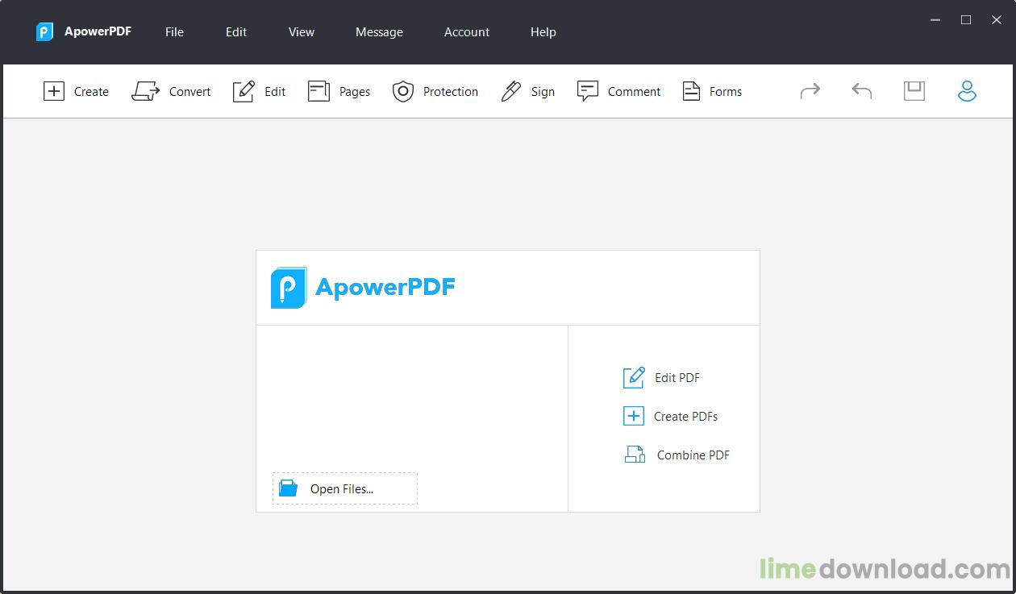Click the Open Files button
Image resolution: width=1016 pixels, height=594 pixels.
[x=345, y=488]
